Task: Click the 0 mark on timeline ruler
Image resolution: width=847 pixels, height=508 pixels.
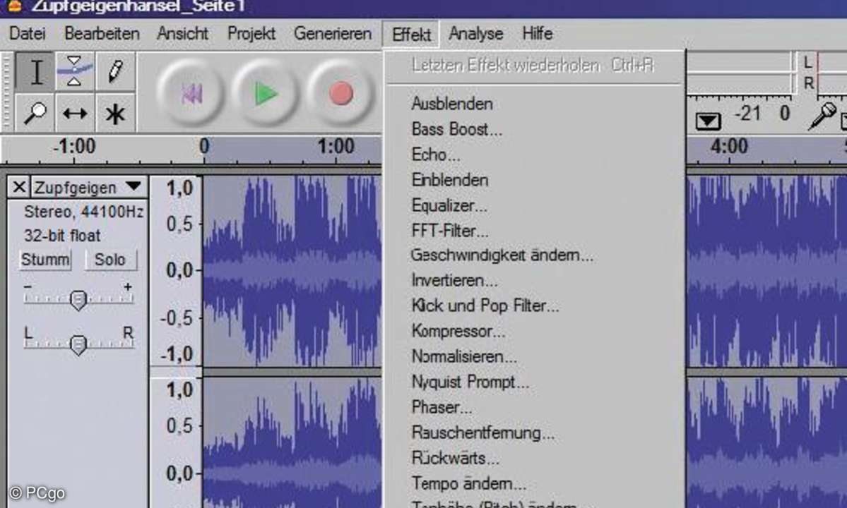Action: [x=203, y=146]
